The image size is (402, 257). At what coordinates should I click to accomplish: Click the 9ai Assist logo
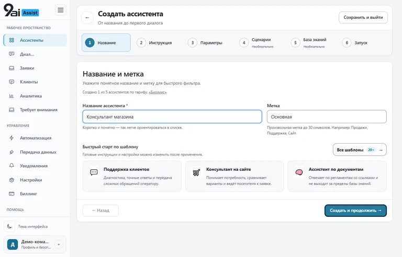[21, 10]
